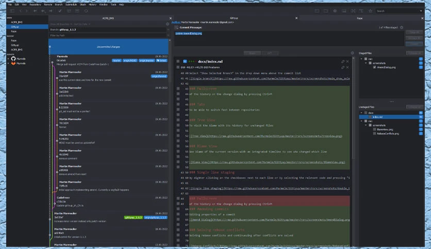Click the Unstage All button
The width and height of the screenshot is (431, 249).
(x=414, y=38)
